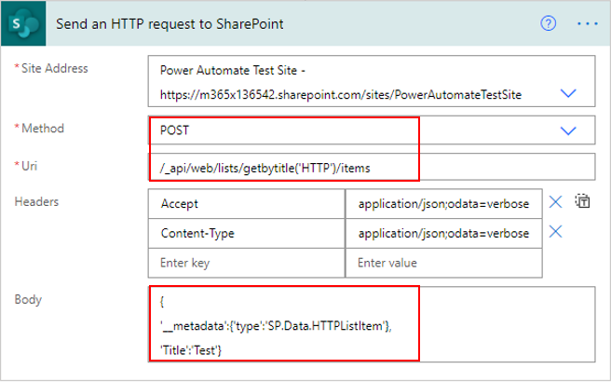This screenshot has height=382, width=611.
Task: Click the SharePoint connector icon
Action: pyautogui.click(x=23, y=23)
